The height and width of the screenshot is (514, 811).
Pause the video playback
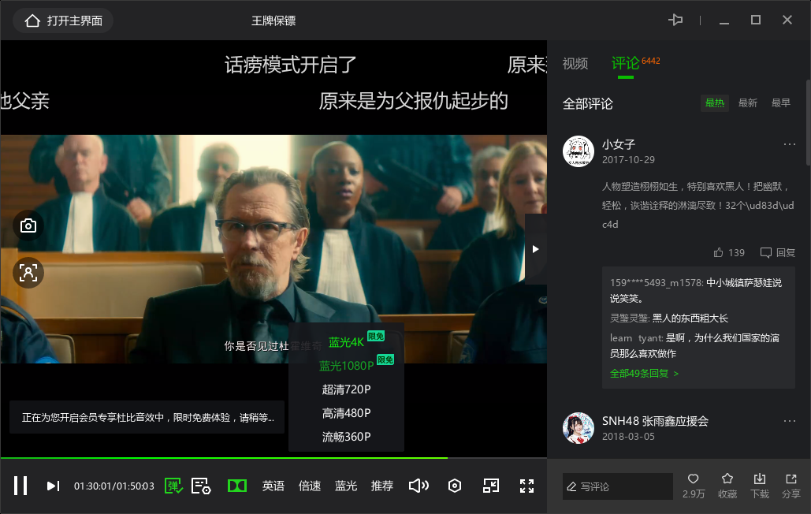pos(20,486)
